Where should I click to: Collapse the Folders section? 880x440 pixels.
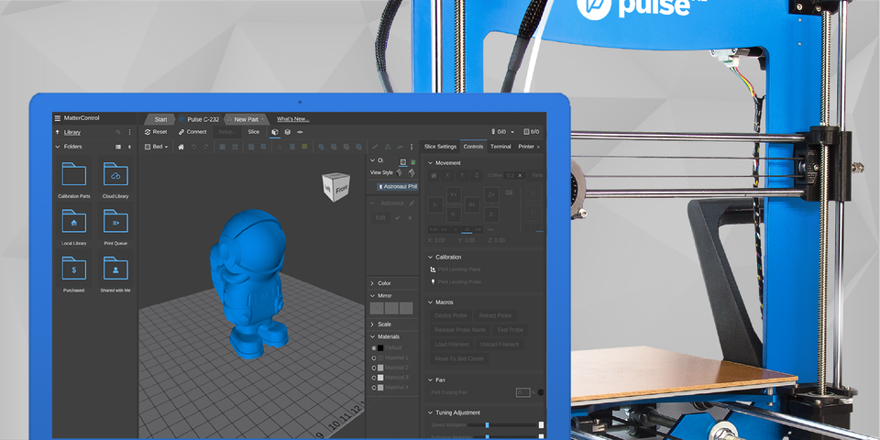pyautogui.click(x=57, y=147)
